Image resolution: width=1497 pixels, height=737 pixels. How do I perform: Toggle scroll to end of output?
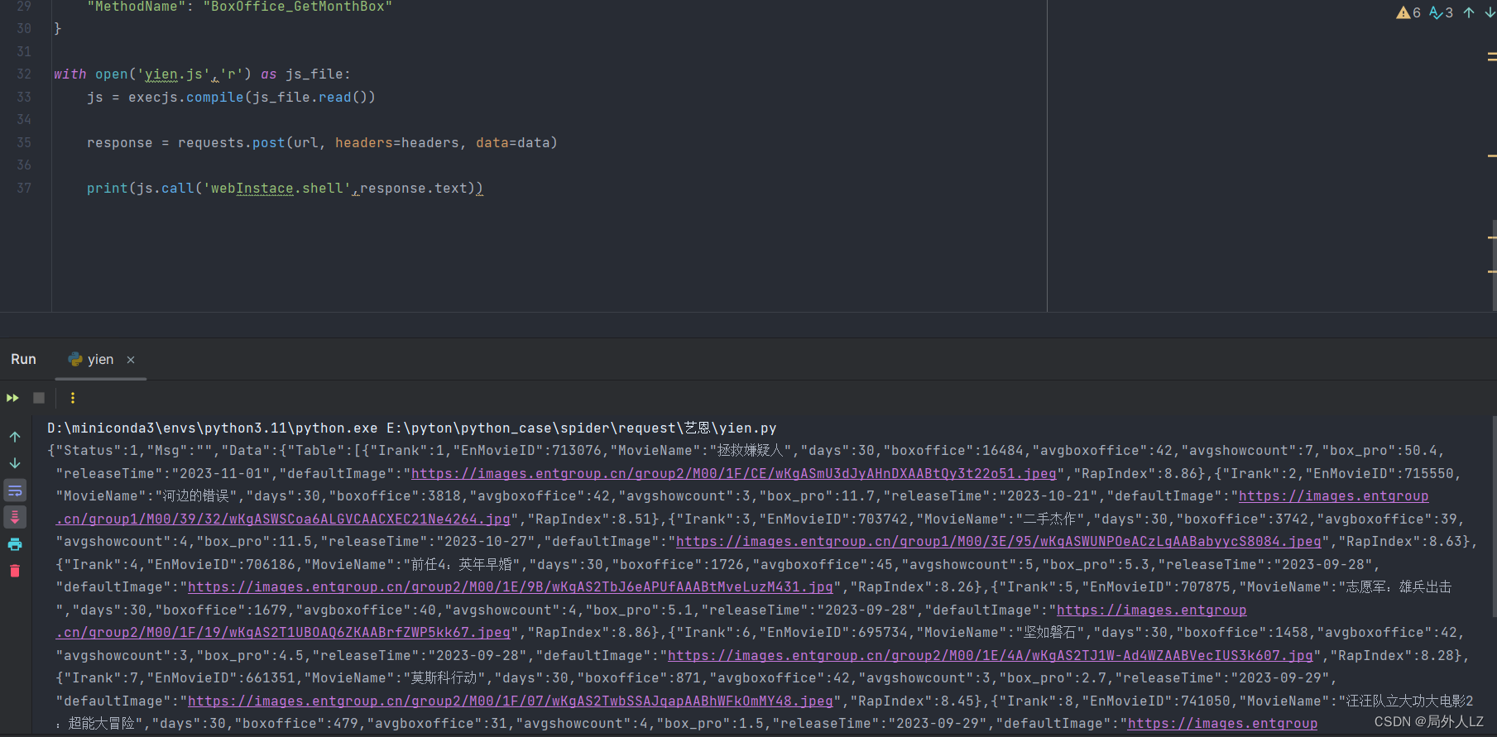pos(15,517)
